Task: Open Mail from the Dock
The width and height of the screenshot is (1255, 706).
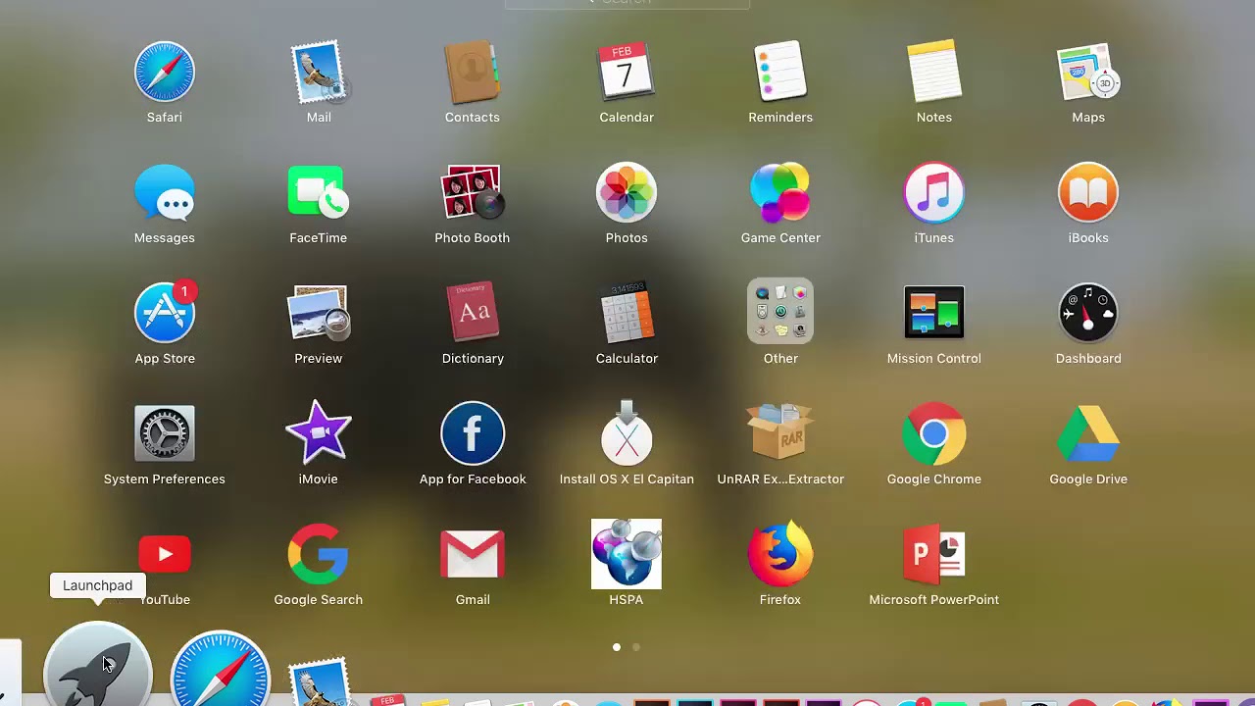Action: (x=319, y=682)
